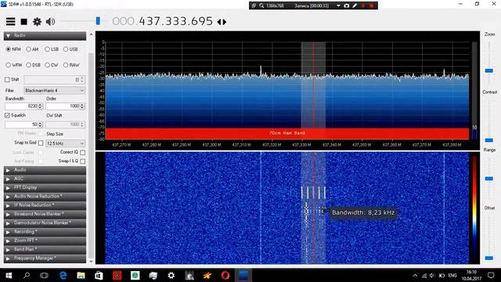Click the Order spinner arrows
Screen dimensions: 501x282
point(82,106)
